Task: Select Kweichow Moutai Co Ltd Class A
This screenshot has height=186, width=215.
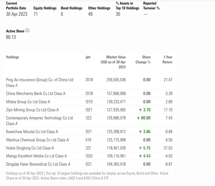Action: click(32, 132)
